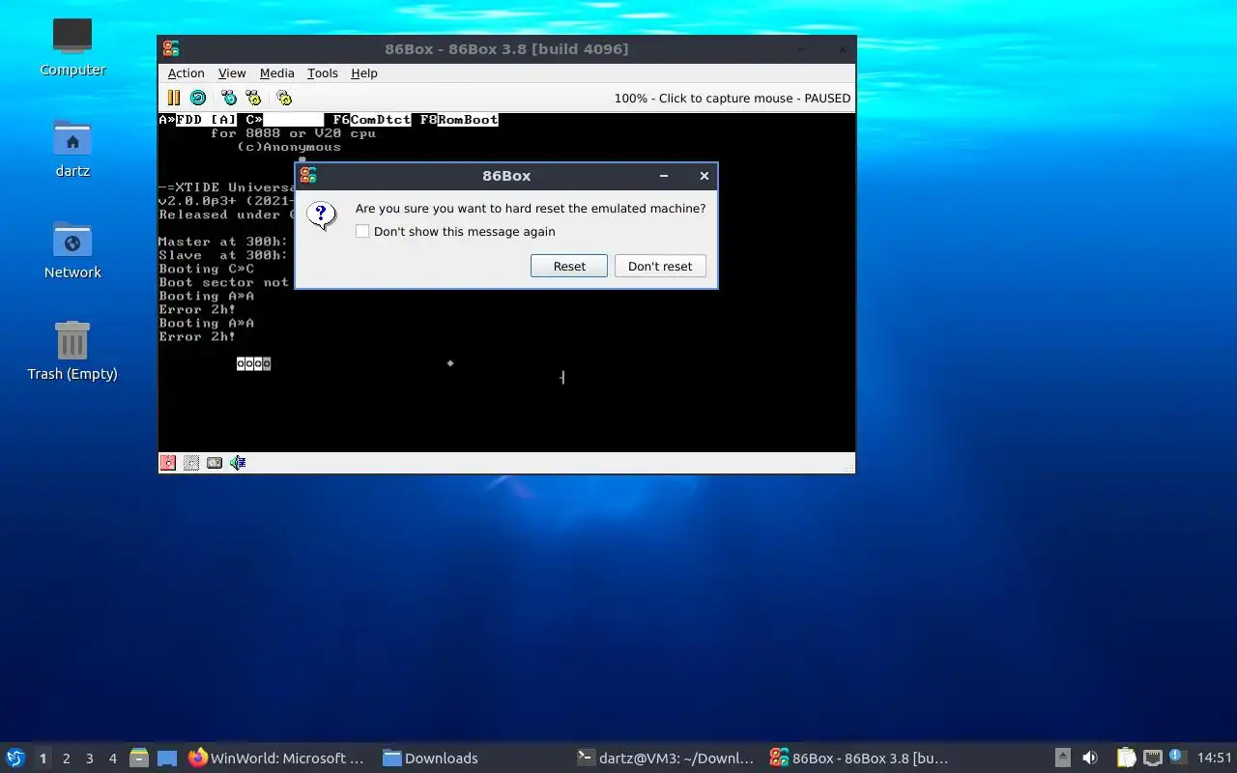Click the 14:51 taskbar clock
This screenshot has width=1237, height=773.
coord(1215,758)
